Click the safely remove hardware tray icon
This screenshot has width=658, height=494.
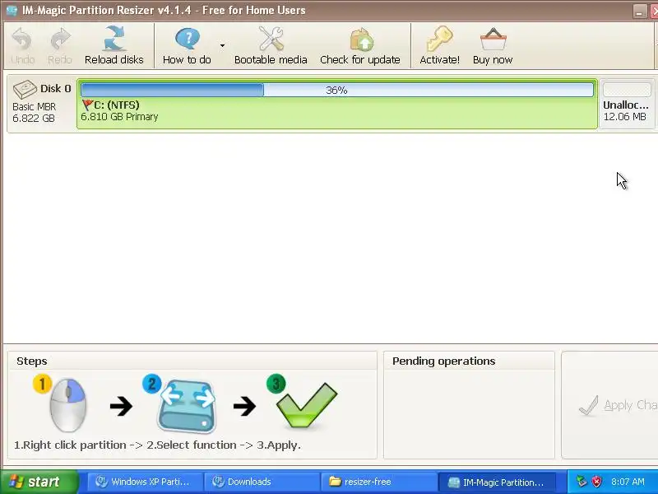coord(582,482)
